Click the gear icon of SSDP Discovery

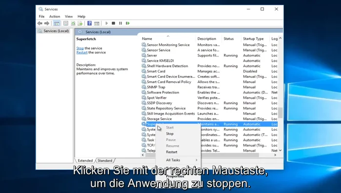pos(144,103)
